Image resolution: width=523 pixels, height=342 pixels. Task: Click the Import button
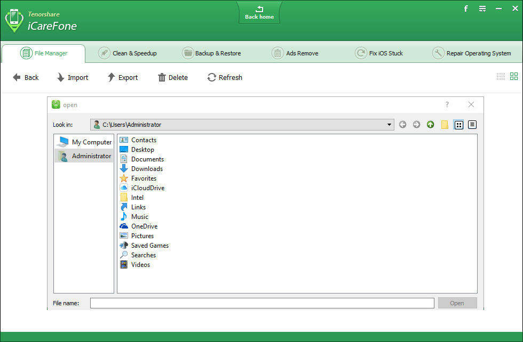point(73,78)
